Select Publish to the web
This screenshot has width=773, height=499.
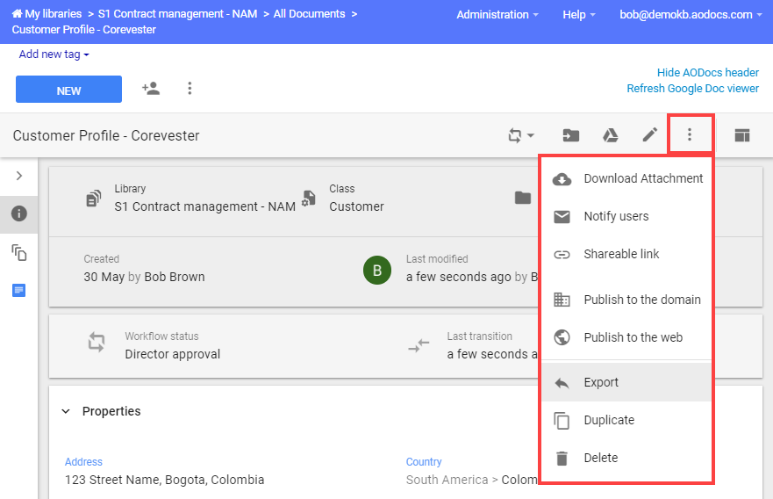point(626,337)
